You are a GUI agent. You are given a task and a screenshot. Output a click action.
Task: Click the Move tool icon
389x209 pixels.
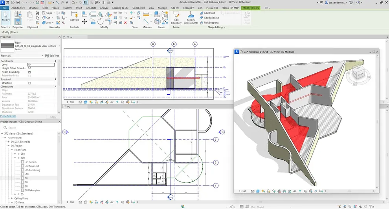click(84, 22)
